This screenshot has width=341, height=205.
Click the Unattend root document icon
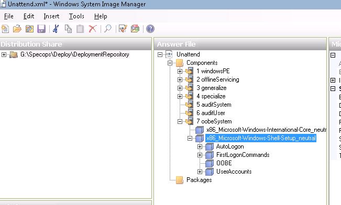click(x=169, y=54)
